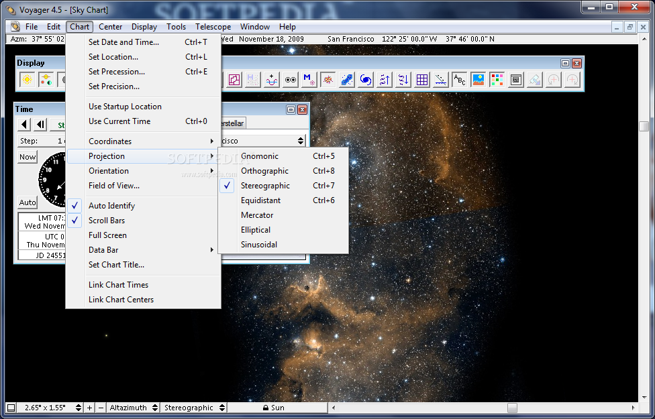Click the squiggle with down arrow icon
This screenshot has width=655, height=419.
(x=403, y=79)
